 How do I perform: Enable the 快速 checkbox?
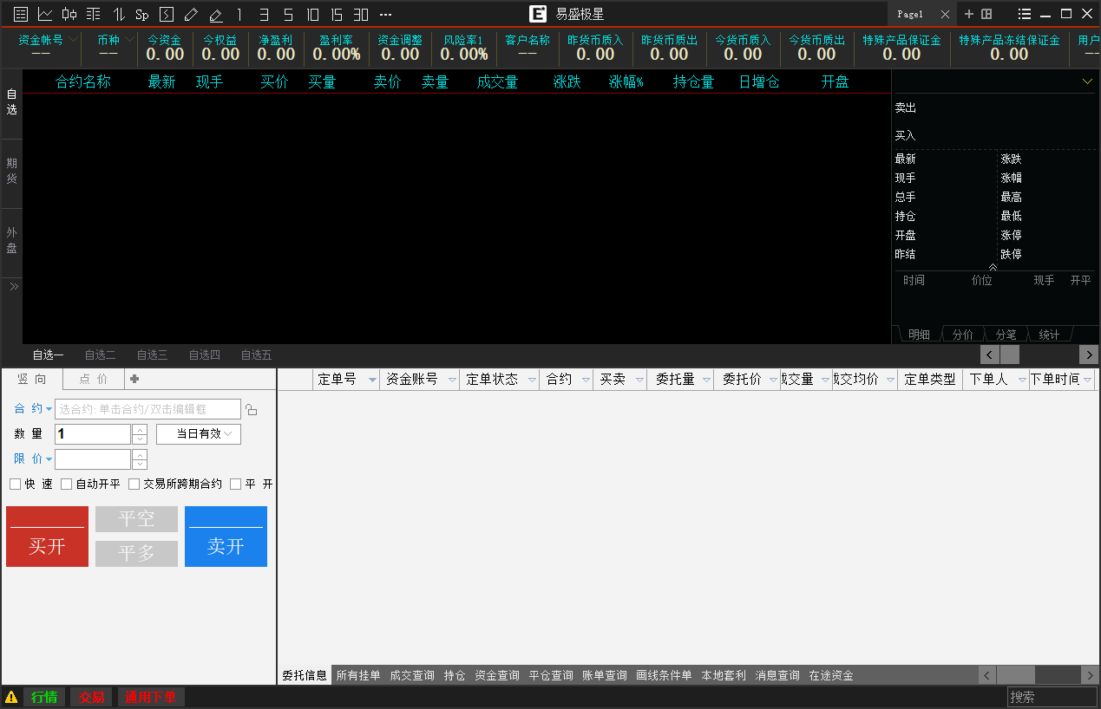tap(16, 485)
